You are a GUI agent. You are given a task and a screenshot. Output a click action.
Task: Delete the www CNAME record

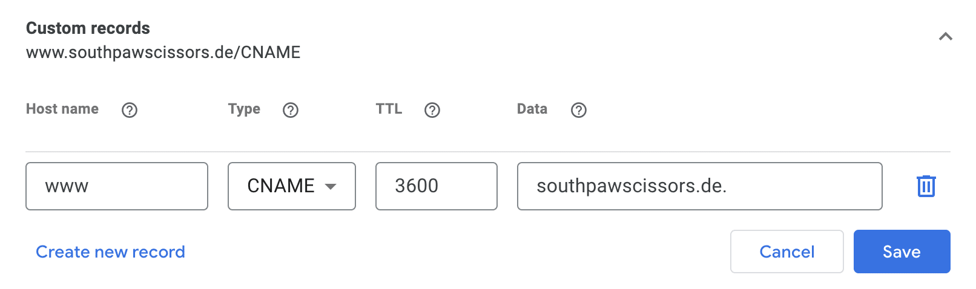(926, 186)
